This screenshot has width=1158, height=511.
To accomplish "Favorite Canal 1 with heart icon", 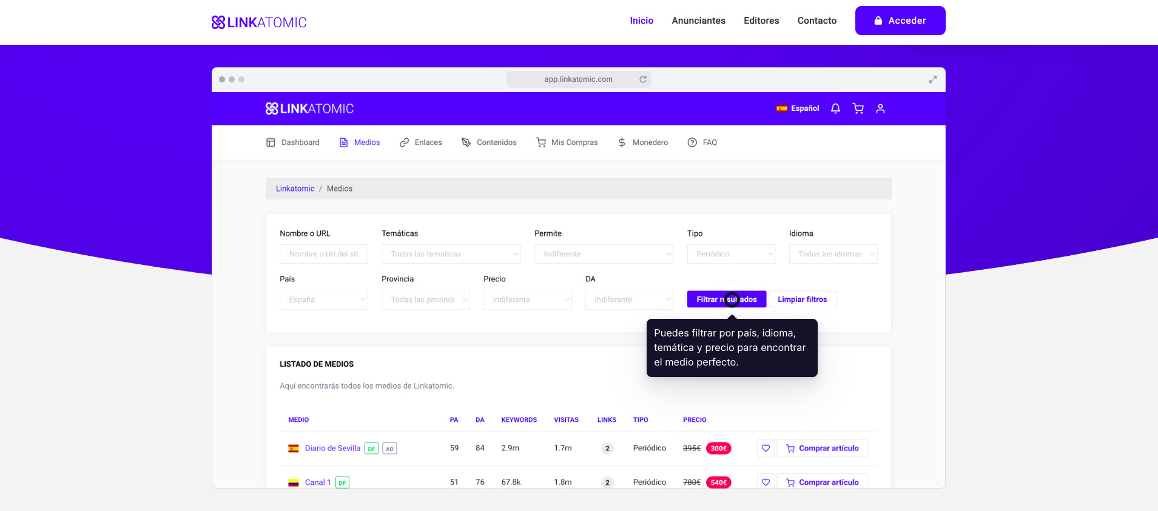I will 766,482.
